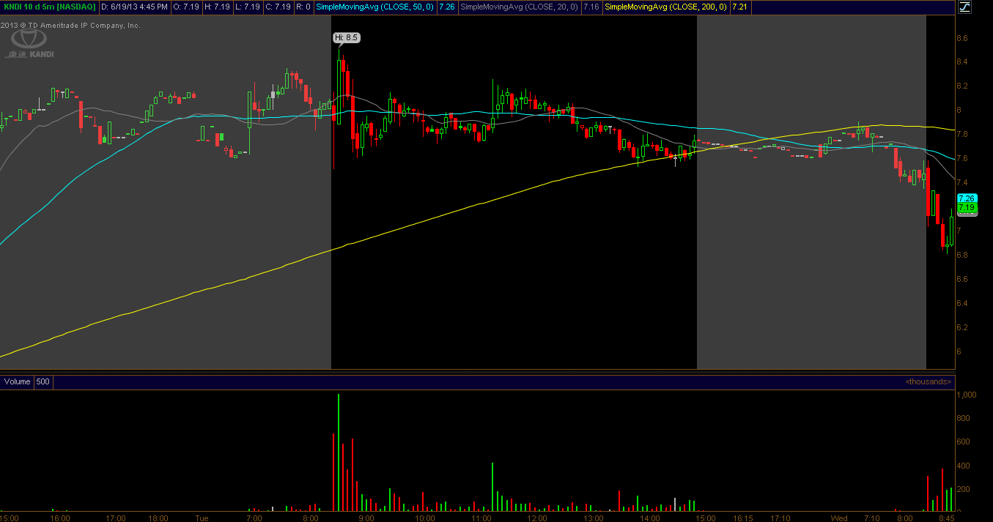The image size is (993, 522).
Task: Click the volume value 500
Action: click(x=43, y=381)
